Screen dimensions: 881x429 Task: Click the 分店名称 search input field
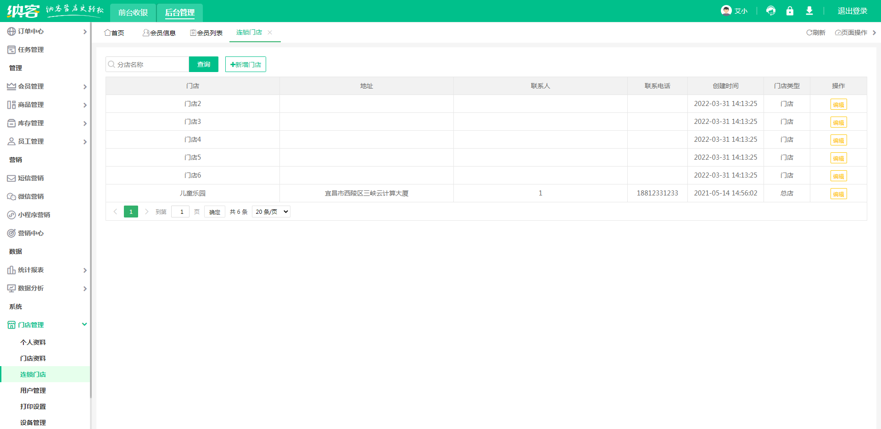point(147,64)
